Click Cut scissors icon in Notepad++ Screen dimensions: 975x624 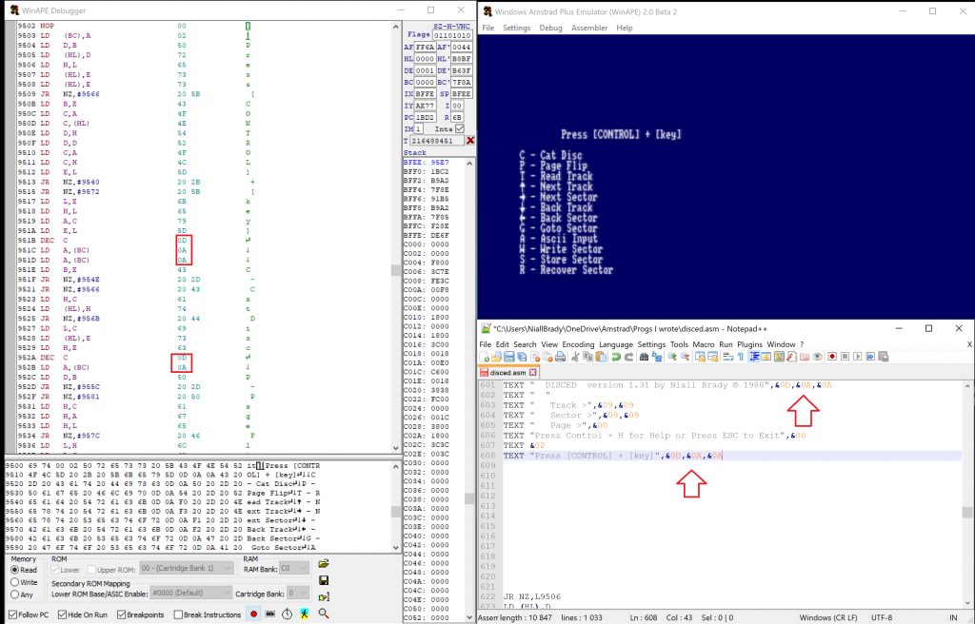pos(575,357)
